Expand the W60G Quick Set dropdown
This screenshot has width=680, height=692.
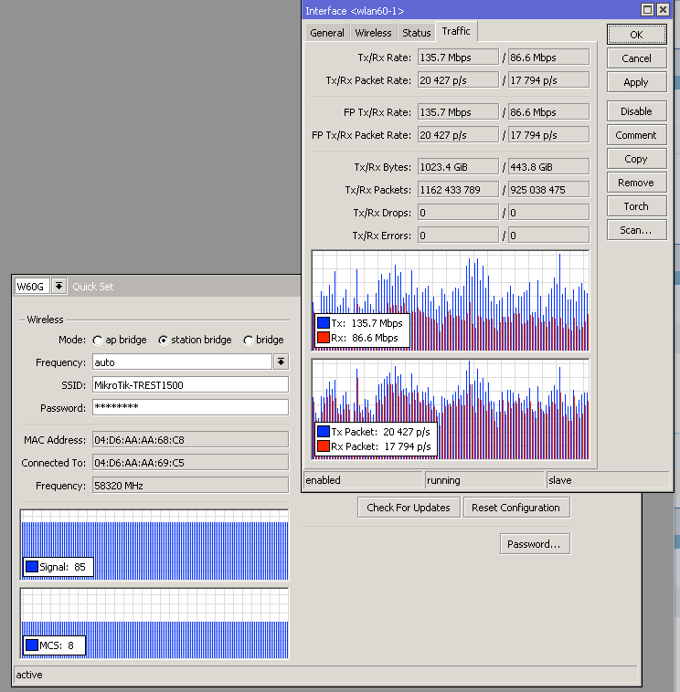click(58, 287)
